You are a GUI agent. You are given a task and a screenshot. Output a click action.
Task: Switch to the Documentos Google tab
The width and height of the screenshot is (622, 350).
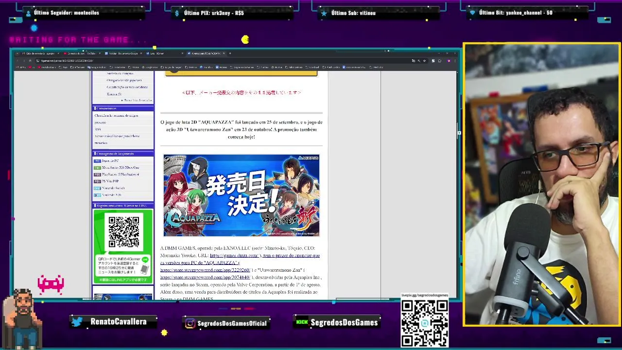point(122,53)
